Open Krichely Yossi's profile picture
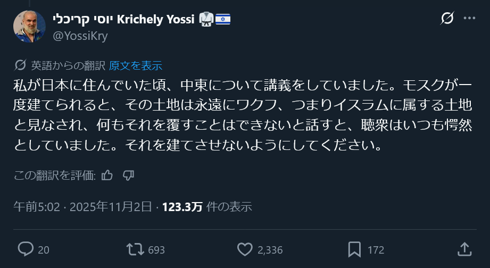 [30, 26]
